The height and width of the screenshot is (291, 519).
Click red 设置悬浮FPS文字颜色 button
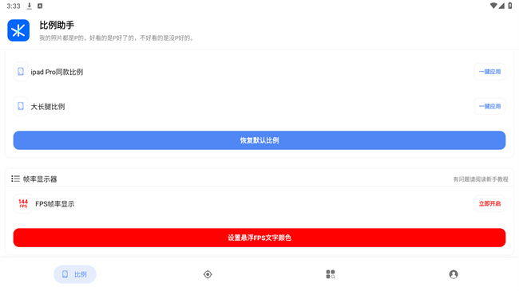point(259,238)
